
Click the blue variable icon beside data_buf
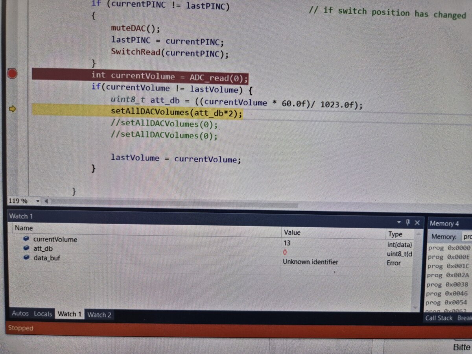pos(26,258)
